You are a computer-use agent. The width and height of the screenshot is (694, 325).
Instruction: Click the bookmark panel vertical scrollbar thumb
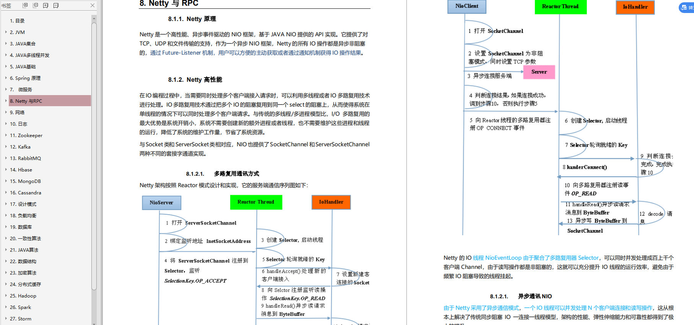94,156
